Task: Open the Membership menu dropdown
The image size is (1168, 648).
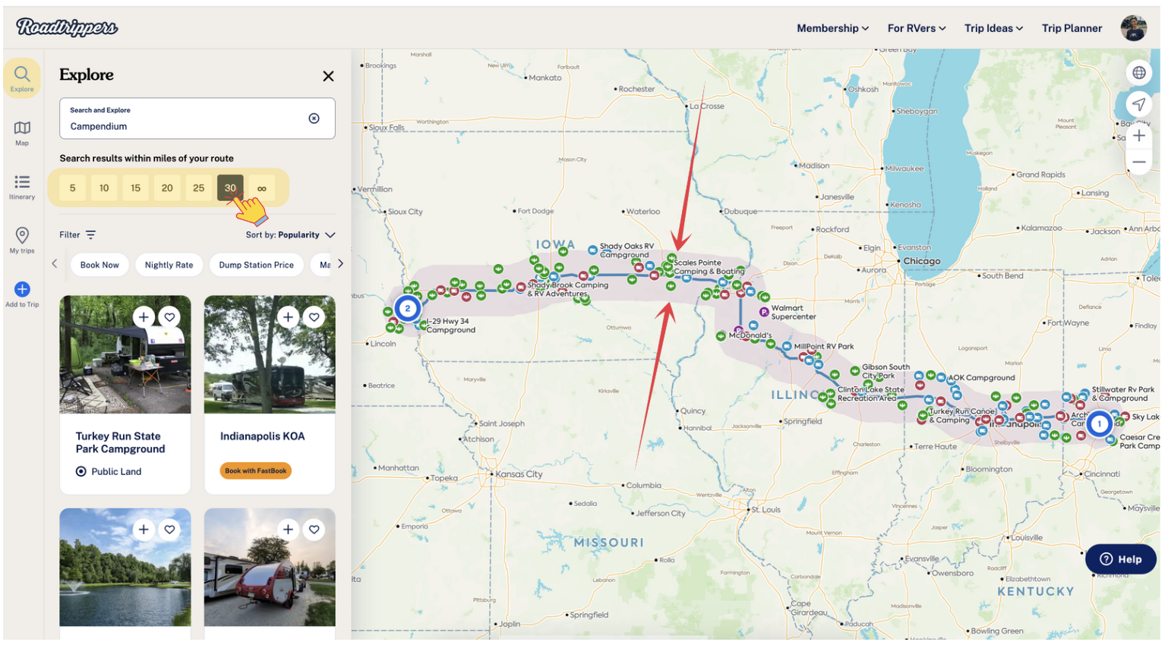Action: (x=832, y=28)
